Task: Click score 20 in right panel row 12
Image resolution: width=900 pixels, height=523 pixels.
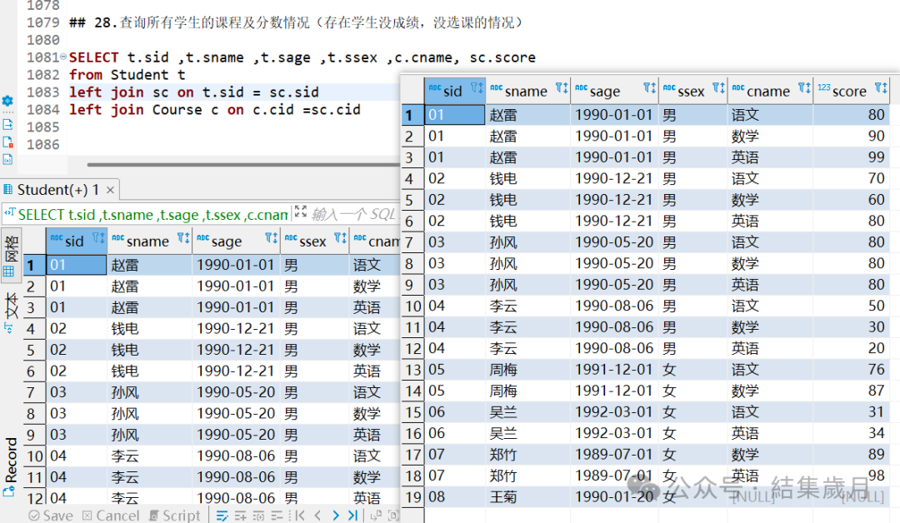Action: tap(876, 349)
